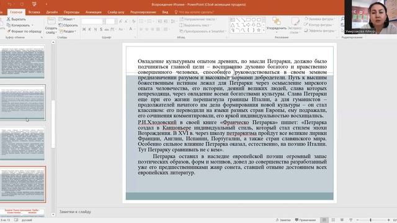Viewport: 397px width, 223px height.
Task: Open the Transitions (Переходы) ribbon tab
Action: [72, 12]
